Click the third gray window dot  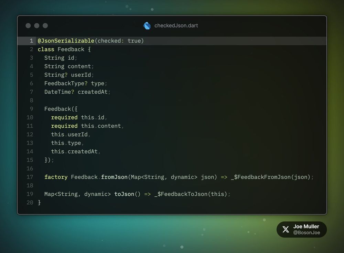(45, 26)
